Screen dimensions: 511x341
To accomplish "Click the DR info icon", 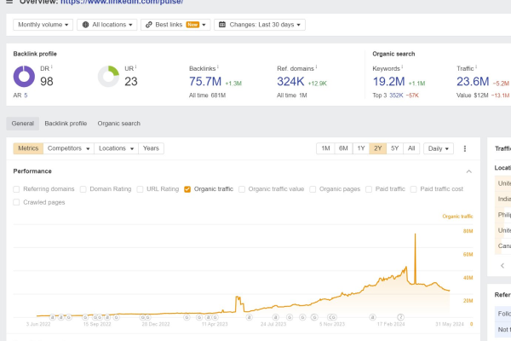I will pyautogui.click(x=51, y=66).
